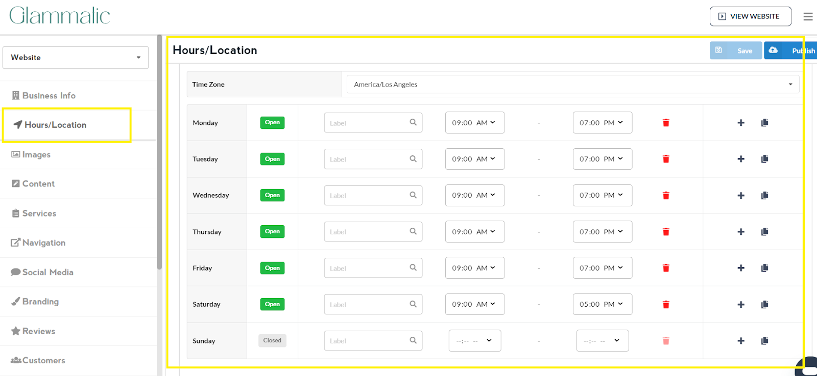
Task: Open the hamburger menu at top right
Action: tap(808, 16)
